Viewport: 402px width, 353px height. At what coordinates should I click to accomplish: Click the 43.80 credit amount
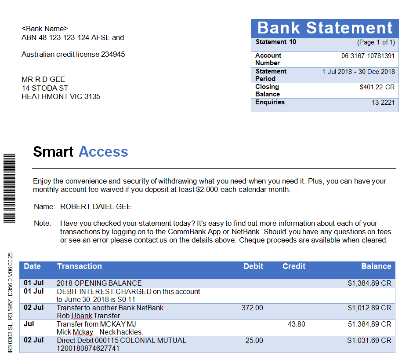296,324
